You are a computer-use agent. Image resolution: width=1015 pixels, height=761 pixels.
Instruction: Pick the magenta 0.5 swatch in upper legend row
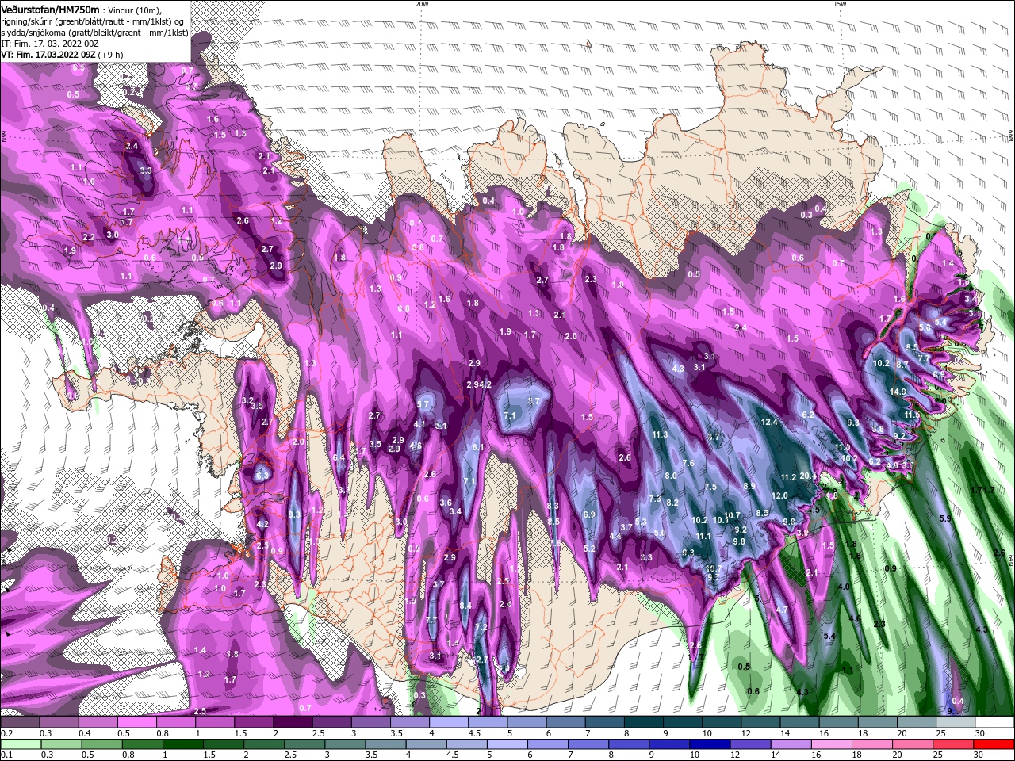[136, 722]
